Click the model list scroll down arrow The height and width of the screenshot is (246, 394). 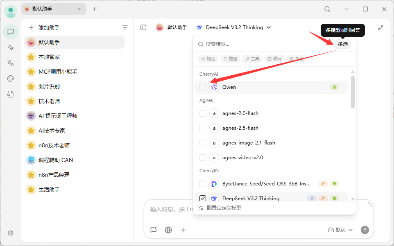353,199
